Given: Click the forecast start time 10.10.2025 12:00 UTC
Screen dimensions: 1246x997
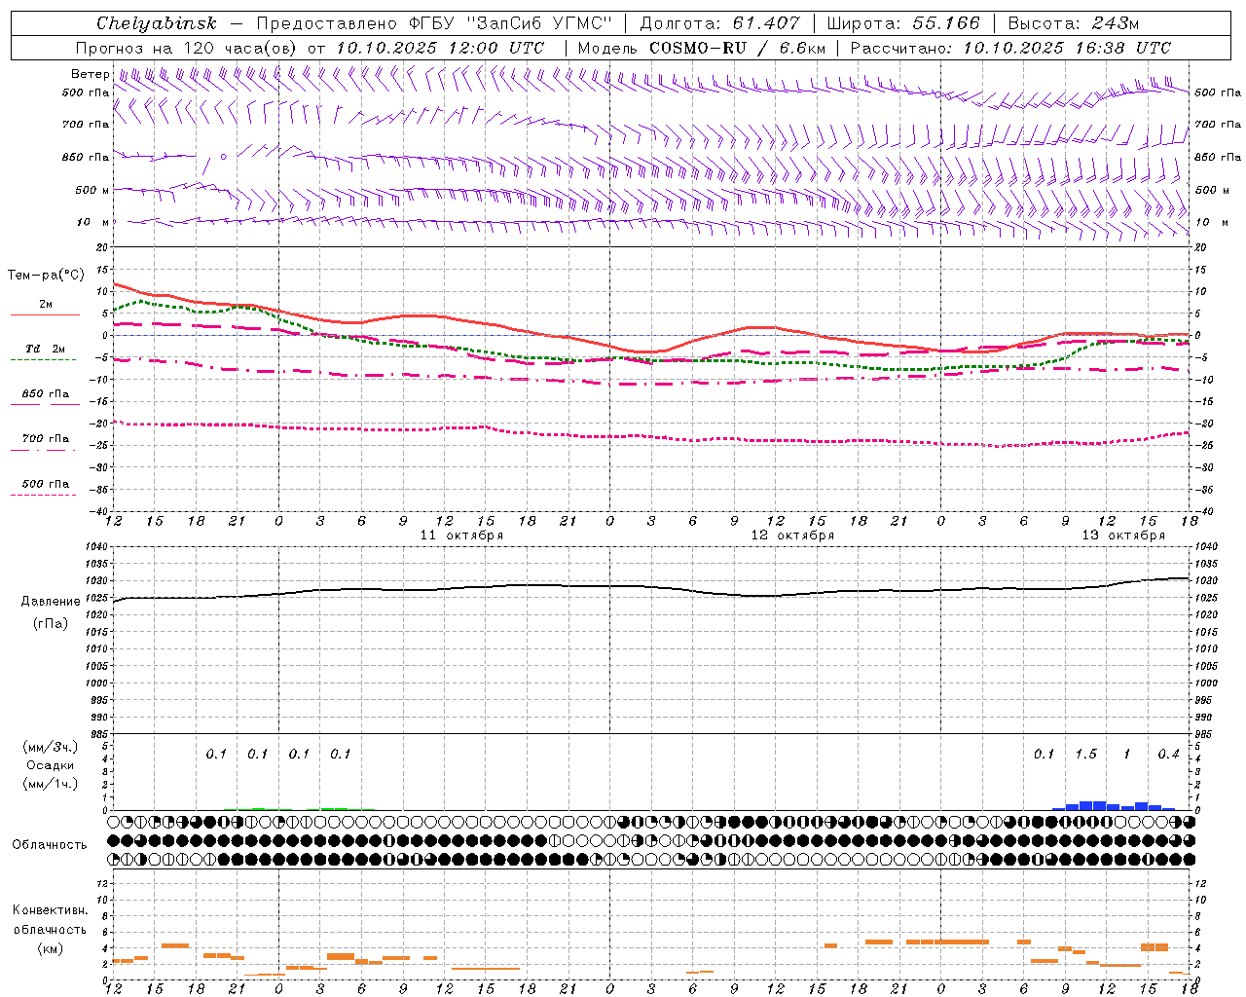Looking at the screenshot, I should click(x=440, y=48).
